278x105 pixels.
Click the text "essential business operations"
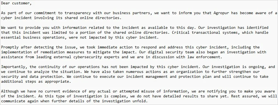click(x=33, y=38)
